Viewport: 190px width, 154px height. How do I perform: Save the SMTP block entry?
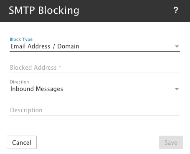[171, 142]
